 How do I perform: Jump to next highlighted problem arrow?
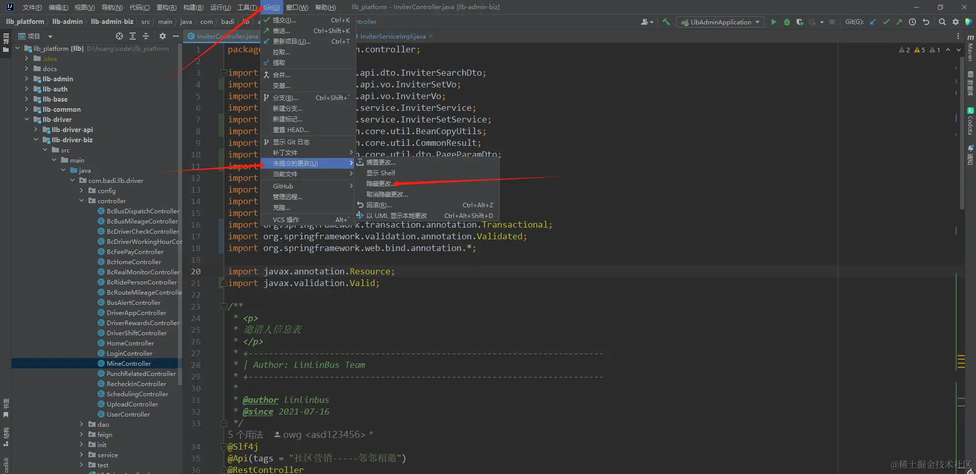click(x=959, y=50)
